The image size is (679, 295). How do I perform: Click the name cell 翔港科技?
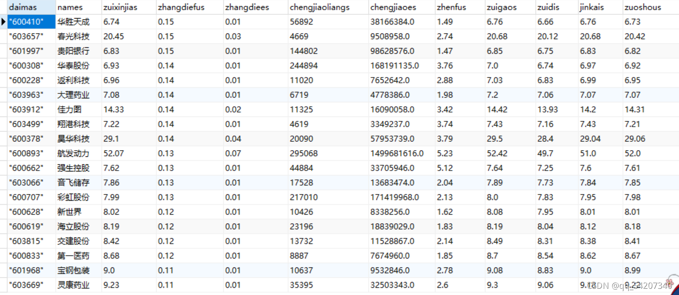(79, 124)
